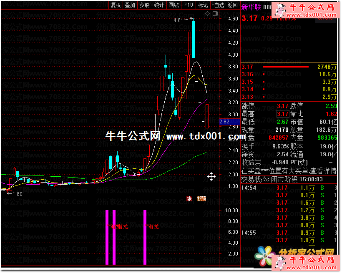Click the colorful flower logo at bottom right
342x273 pixels.
coord(266,256)
